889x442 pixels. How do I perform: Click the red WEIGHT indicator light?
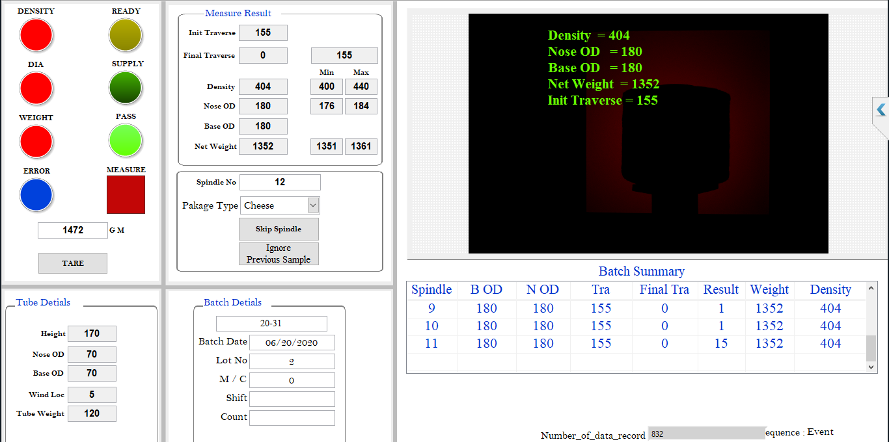[36, 142]
